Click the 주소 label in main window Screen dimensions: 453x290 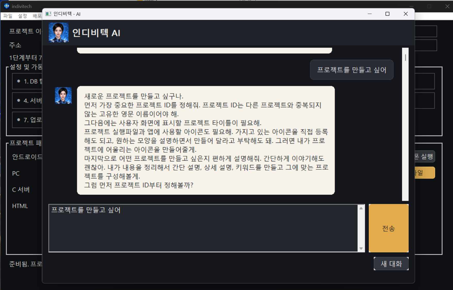[15, 45]
